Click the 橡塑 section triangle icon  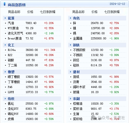pos(5,72)
